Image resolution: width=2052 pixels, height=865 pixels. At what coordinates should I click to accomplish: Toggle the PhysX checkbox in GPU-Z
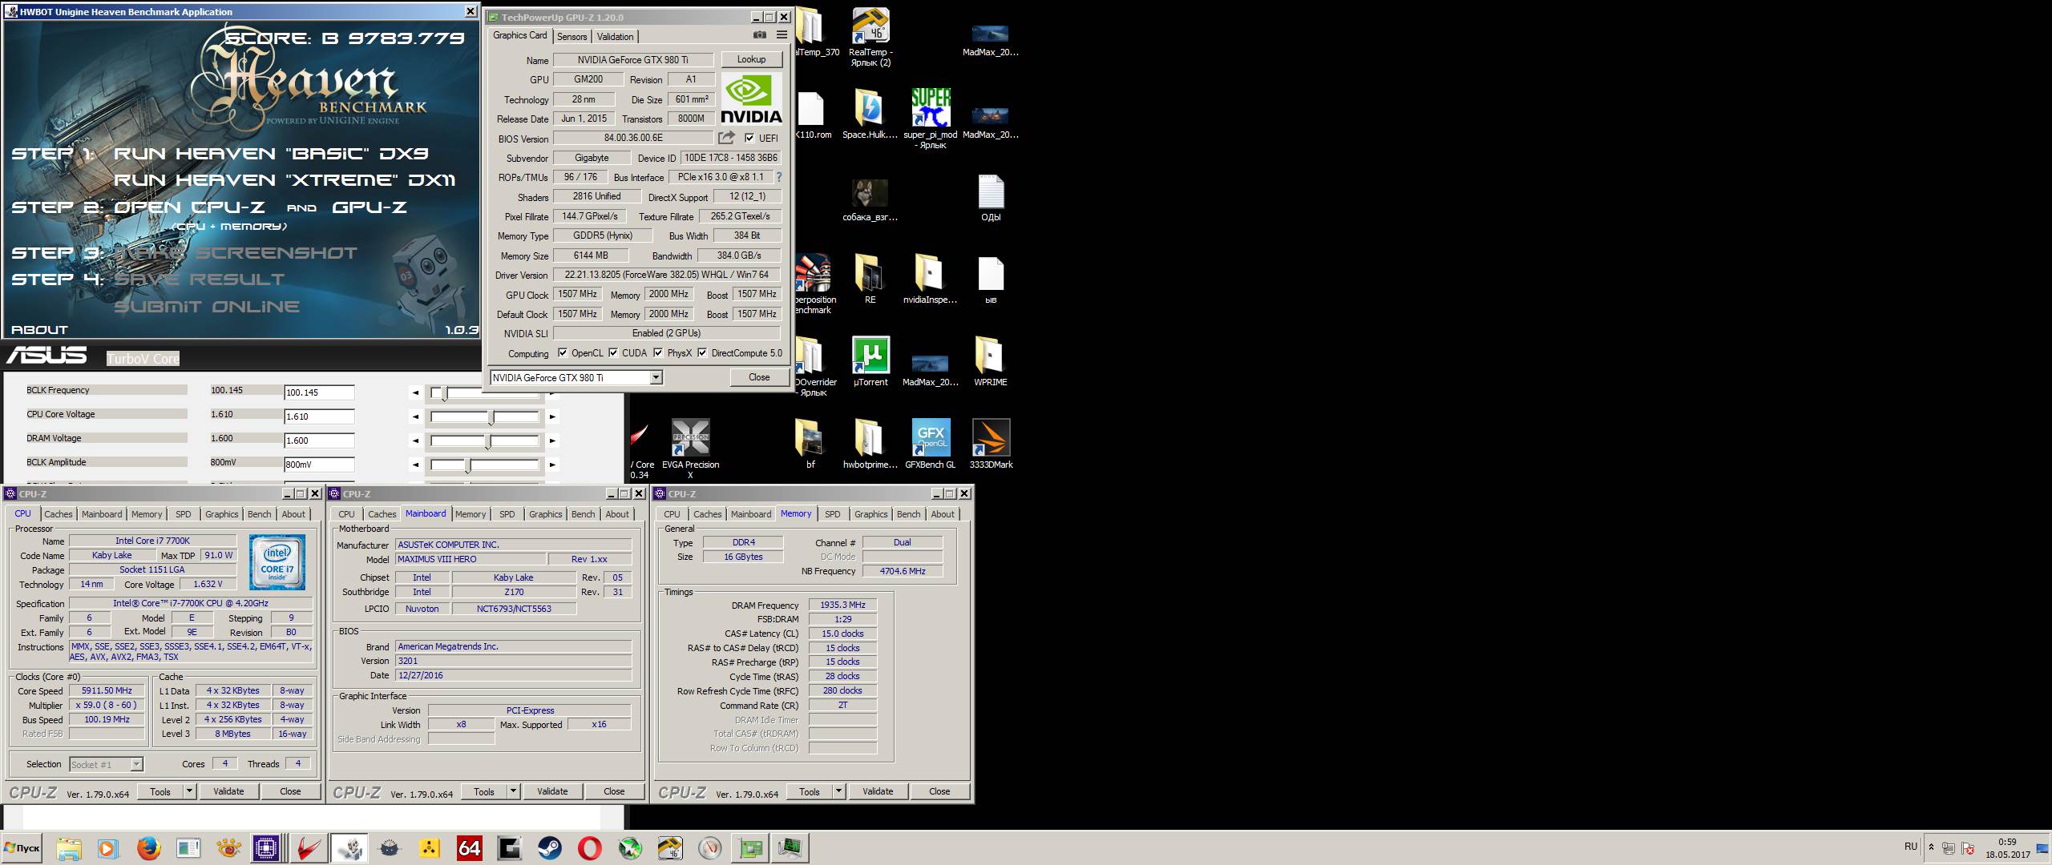point(658,352)
